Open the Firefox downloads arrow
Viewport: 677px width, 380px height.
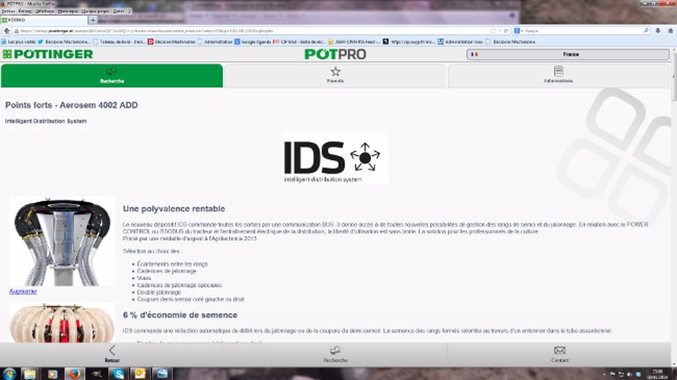tap(657, 31)
